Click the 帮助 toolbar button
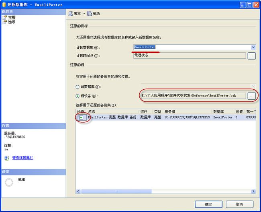 [x=94, y=14]
